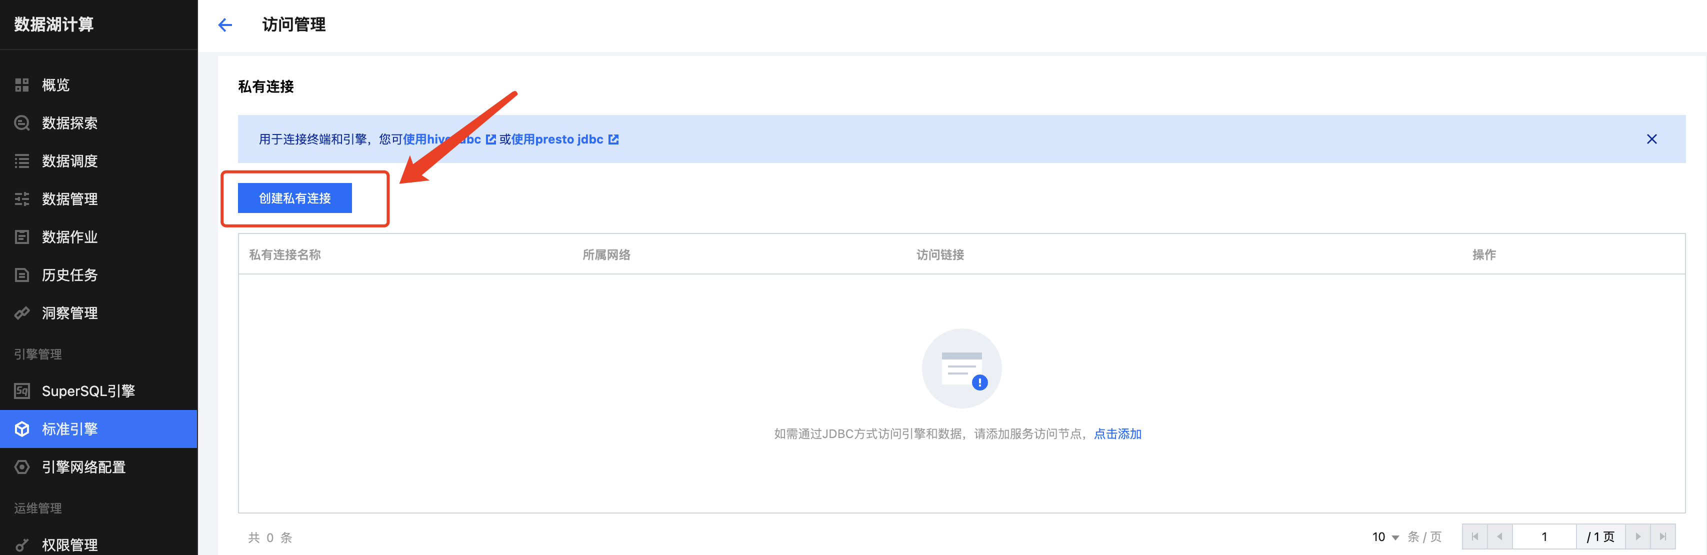This screenshot has width=1707, height=555.
Task: Open 历史任务 from the sidebar
Action: (x=69, y=275)
